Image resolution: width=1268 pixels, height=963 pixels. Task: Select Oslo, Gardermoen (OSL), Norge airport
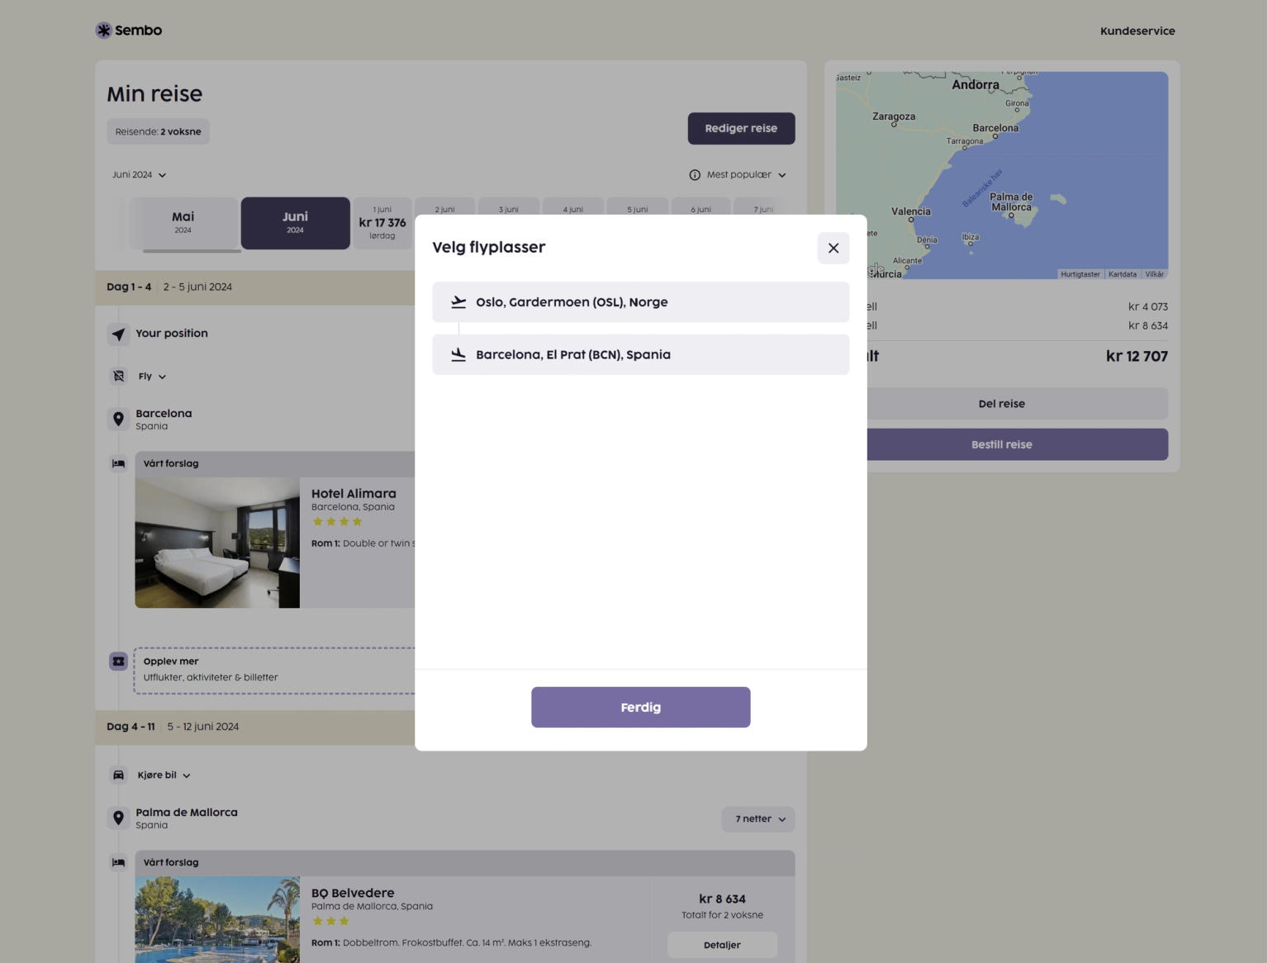coord(640,302)
